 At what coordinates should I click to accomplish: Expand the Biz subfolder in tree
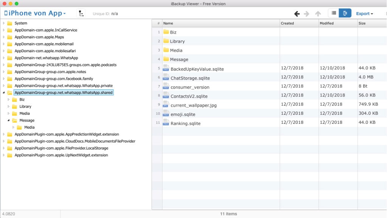pos(9,100)
